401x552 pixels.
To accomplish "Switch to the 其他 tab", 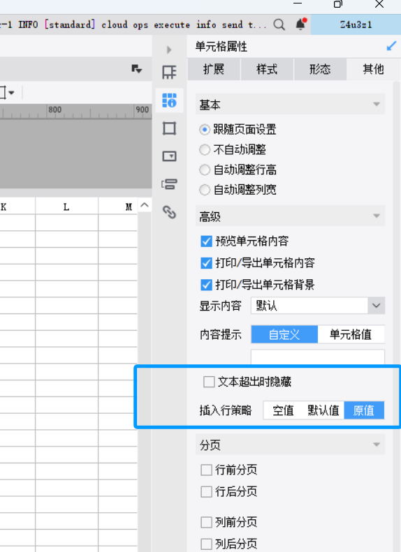I will (373, 69).
